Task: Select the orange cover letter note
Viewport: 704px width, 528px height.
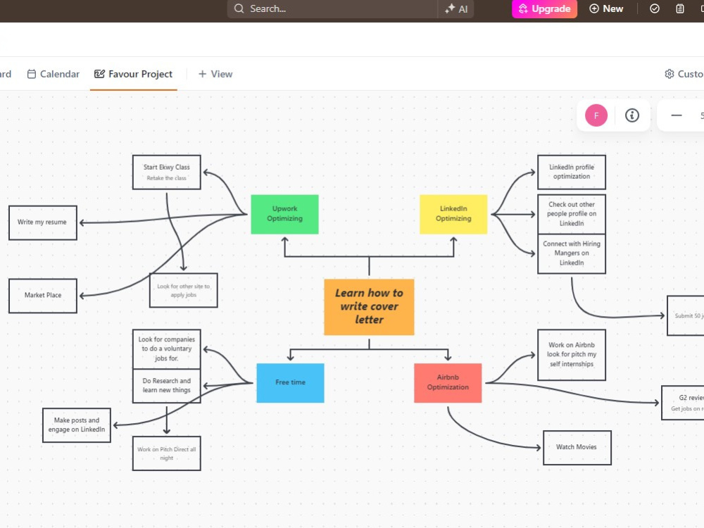Action: [x=369, y=307]
